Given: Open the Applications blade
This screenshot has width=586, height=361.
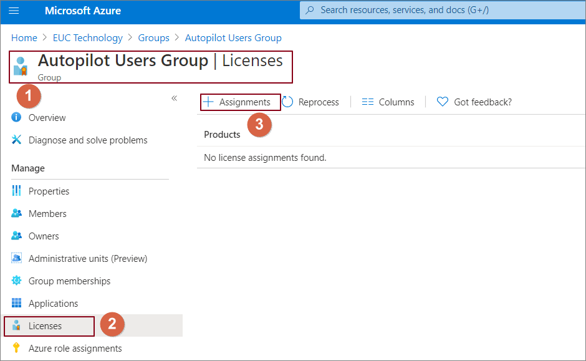Looking at the screenshot, I should [x=54, y=304].
